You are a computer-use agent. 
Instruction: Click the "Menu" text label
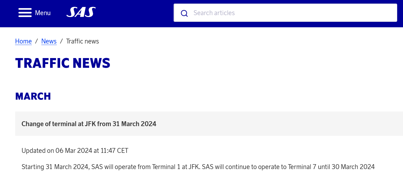(43, 13)
